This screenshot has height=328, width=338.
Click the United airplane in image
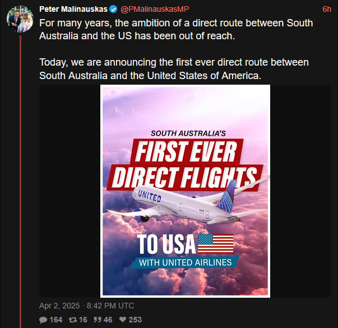pos(188,204)
